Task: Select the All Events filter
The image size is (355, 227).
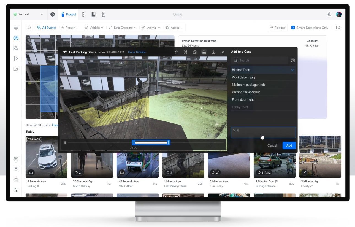Action: coord(47,28)
